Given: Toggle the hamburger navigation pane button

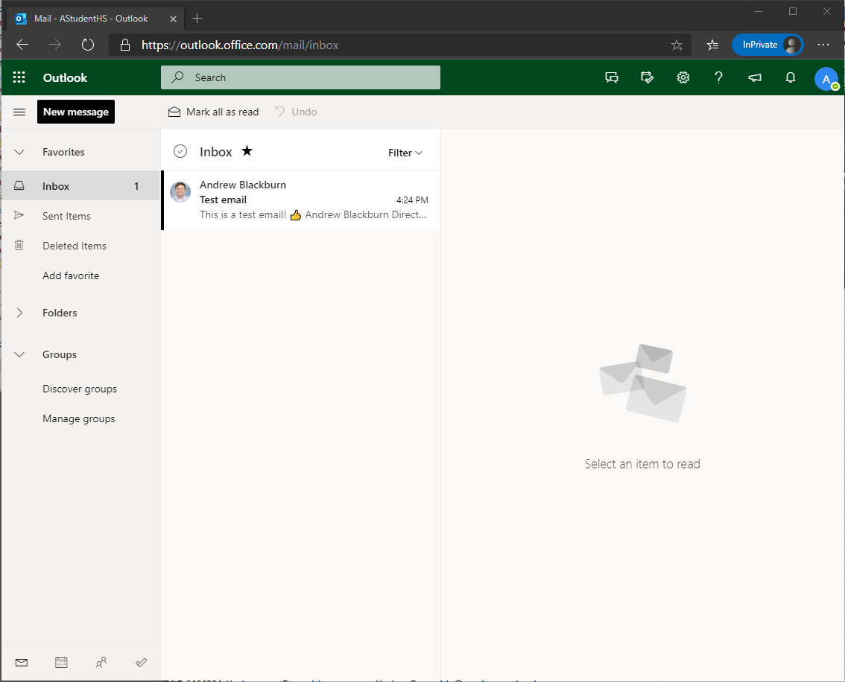Looking at the screenshot, I should [x=20, y=112].
